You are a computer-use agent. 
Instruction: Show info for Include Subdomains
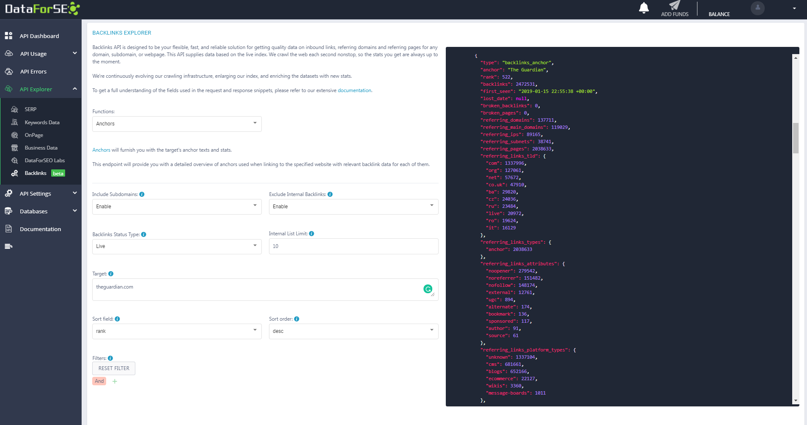coord(142,194)
